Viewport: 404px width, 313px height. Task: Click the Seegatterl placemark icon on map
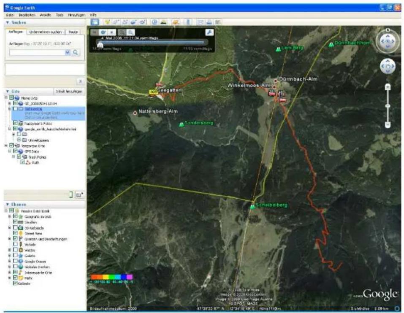(153, 92)
